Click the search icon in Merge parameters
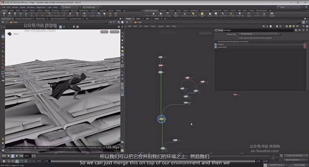Viewport: 309px width, 167px height. coord(300,30)
